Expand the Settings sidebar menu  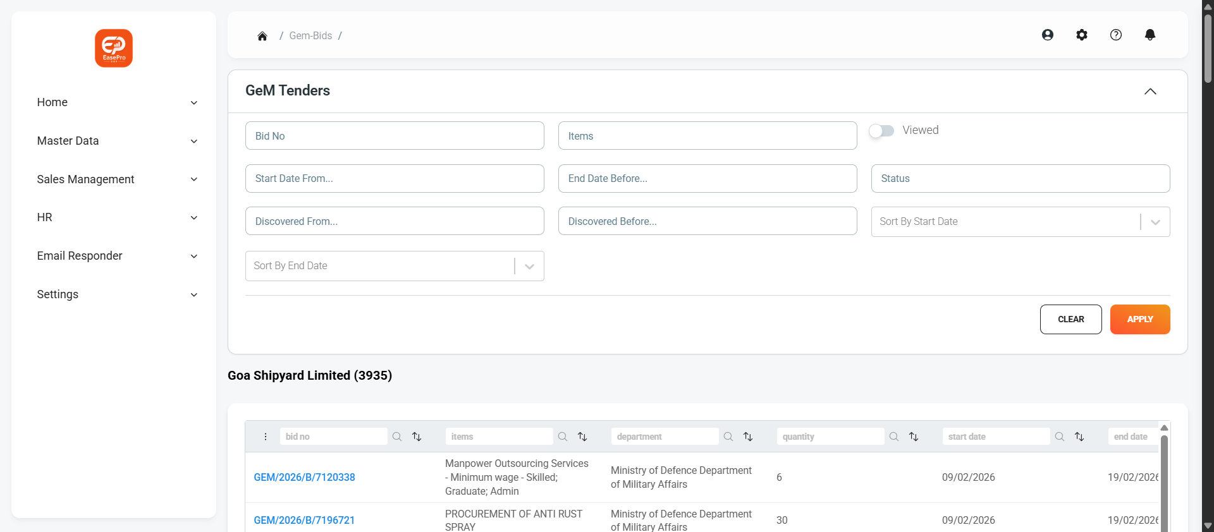[117, 294]
